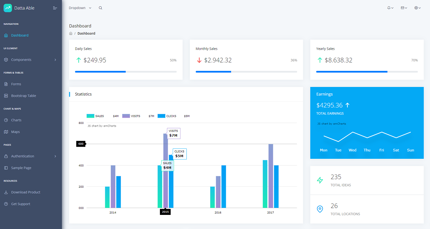Click the VISITS $7M chart tooltip
Screen dimensions: 430x229
click(x=173, y=133)
